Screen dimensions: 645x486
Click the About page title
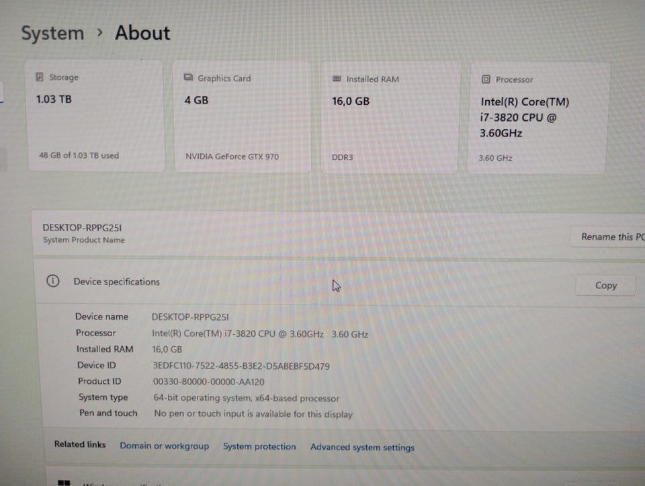click(142, 32)
